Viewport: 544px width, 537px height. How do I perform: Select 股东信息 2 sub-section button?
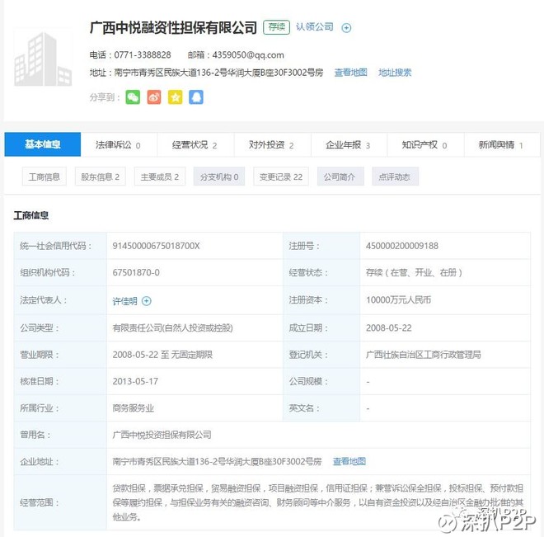[101, 177]
